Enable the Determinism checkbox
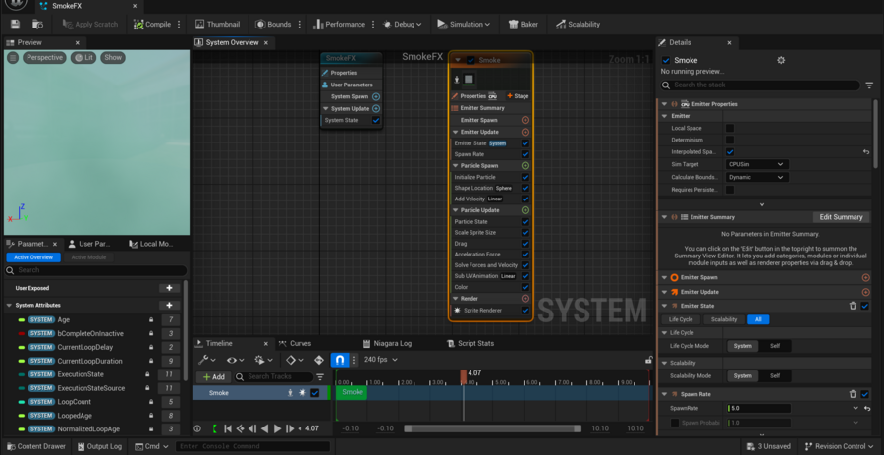Screen dimensions: 884x455 click(x=730, y=140)
